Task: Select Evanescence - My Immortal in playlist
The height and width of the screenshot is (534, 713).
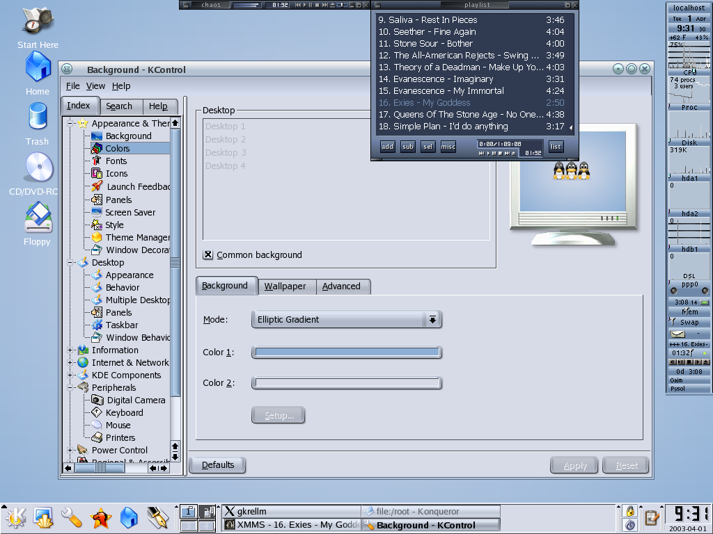Action: (471, 91)
